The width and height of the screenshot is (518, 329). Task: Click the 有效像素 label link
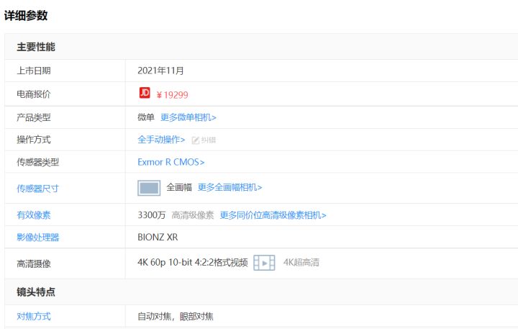[34, 215]
